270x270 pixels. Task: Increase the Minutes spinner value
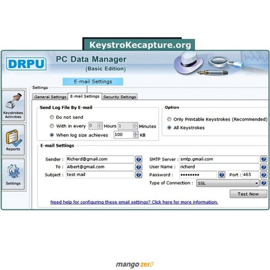135,124
